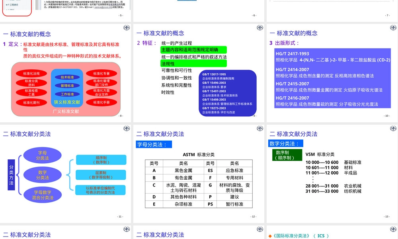Click the cyan 层累制（数字等级制）box
The image size is (398, 239).
(101, 175)
